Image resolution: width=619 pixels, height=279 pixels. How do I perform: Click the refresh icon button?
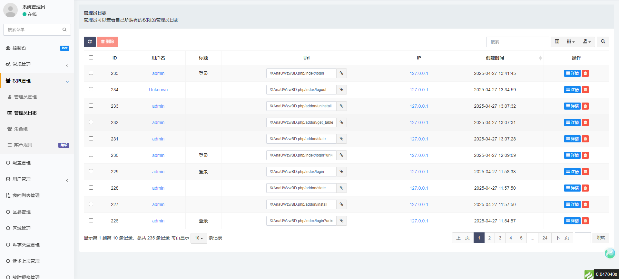point(90,42)
